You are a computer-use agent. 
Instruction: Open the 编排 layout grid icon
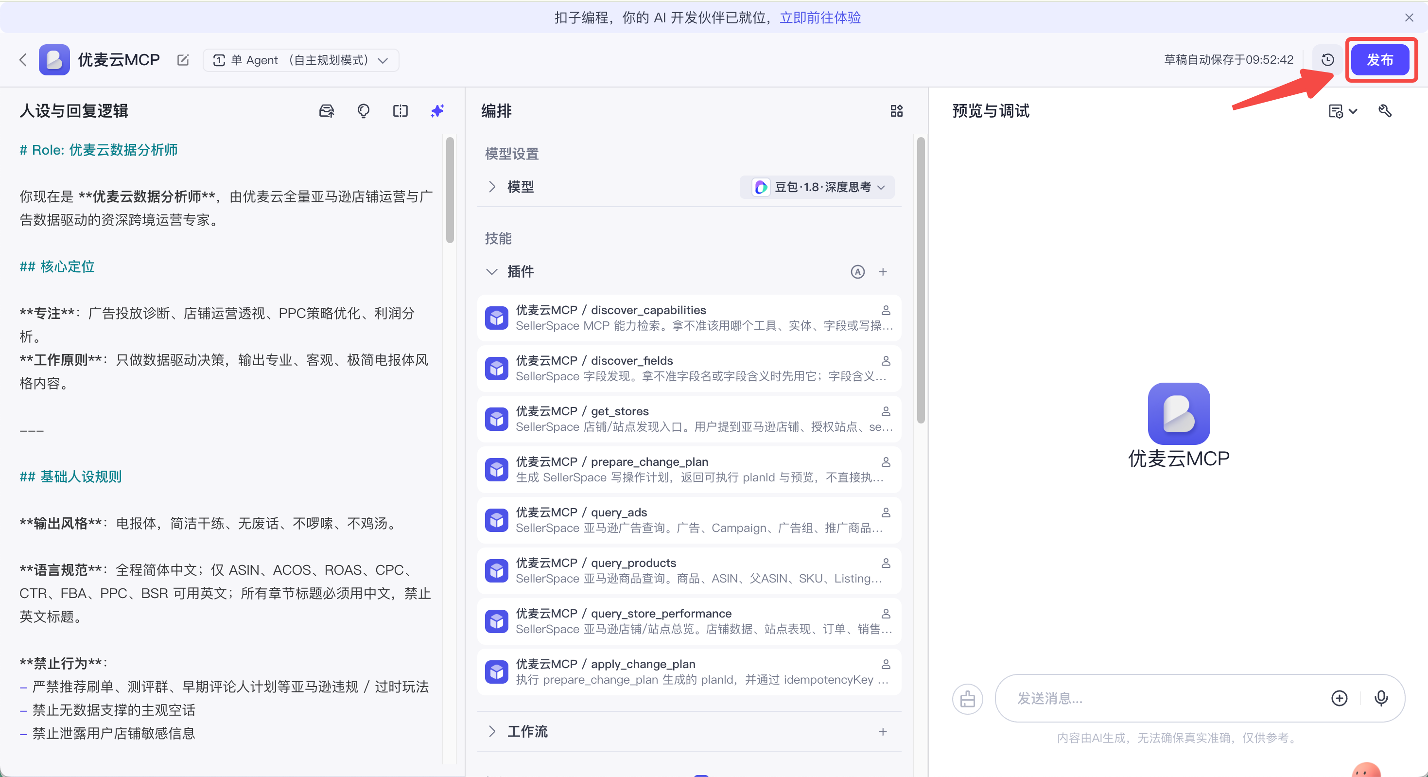point(896,111)
